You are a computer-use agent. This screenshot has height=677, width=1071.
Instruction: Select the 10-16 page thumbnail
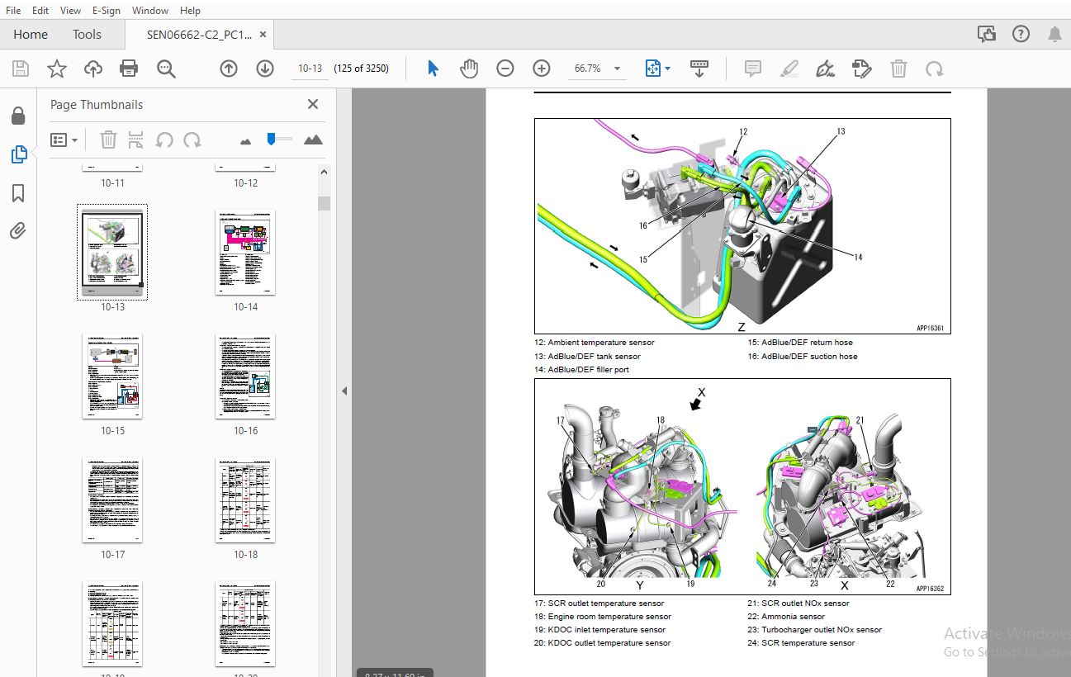point(245,376)
